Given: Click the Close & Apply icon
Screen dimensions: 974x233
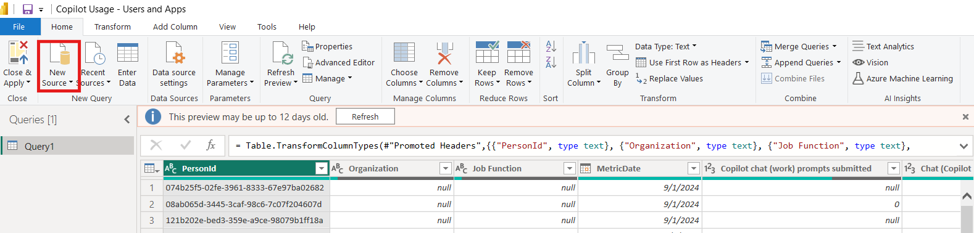Looking at the screenshot, I should tap(18, 53).
